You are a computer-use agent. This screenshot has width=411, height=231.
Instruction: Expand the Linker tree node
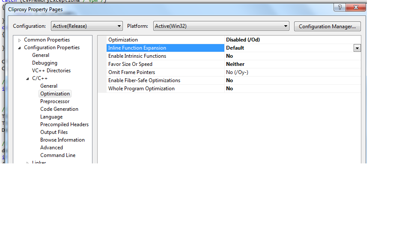pyautogui.click(x=27, y=162)
